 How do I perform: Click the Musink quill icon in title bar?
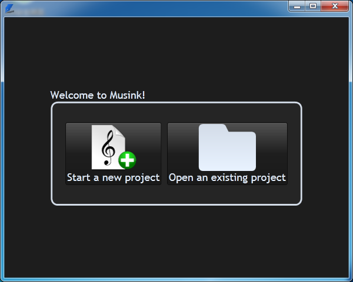click(x=9, y=9)
